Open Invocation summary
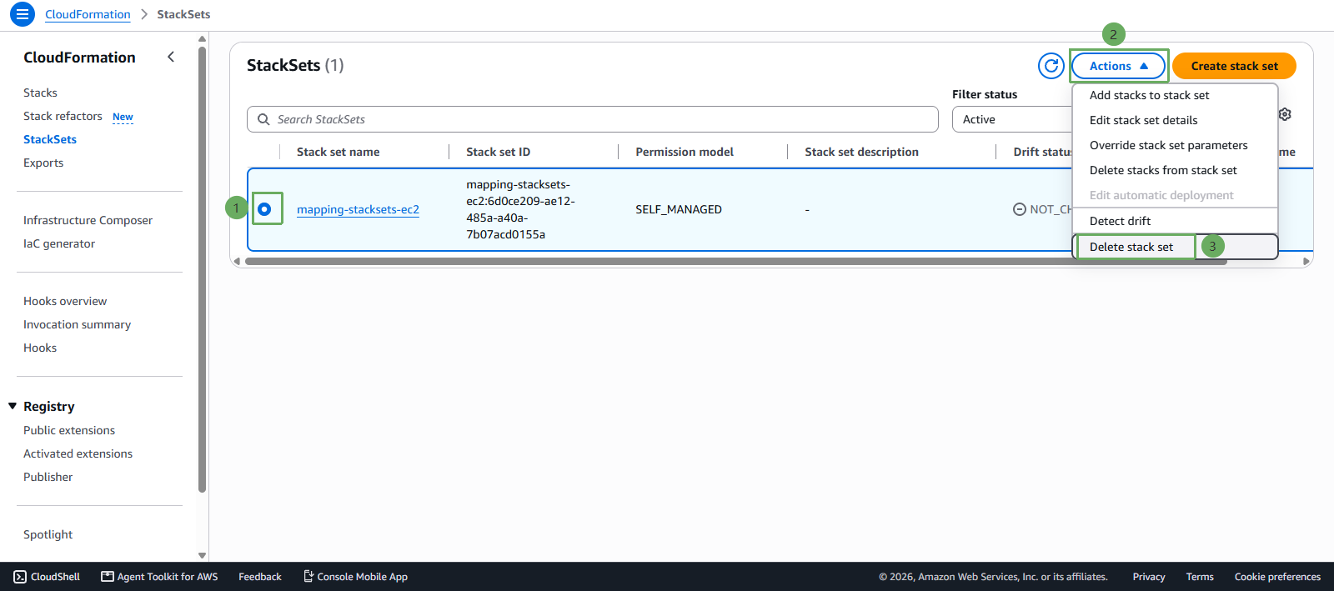 tap(77, 324)
